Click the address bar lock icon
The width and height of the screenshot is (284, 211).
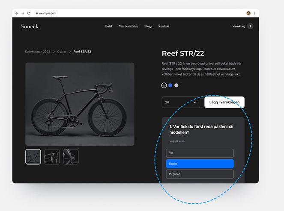click(37, 13)
